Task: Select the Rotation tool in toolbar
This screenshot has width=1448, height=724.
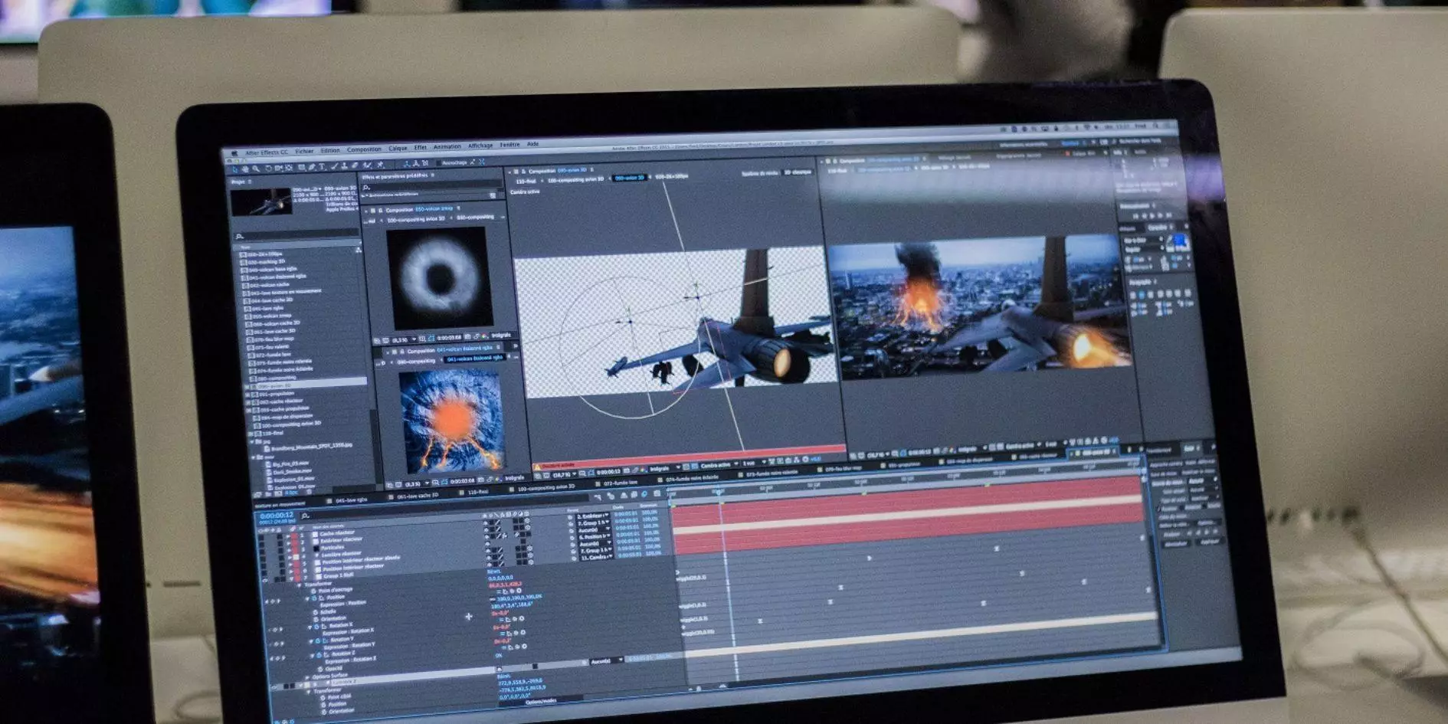Action: (268, 169)
